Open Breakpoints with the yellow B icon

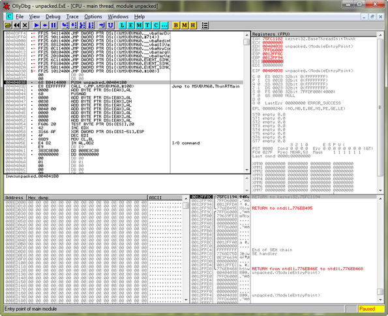pos(176,25)
